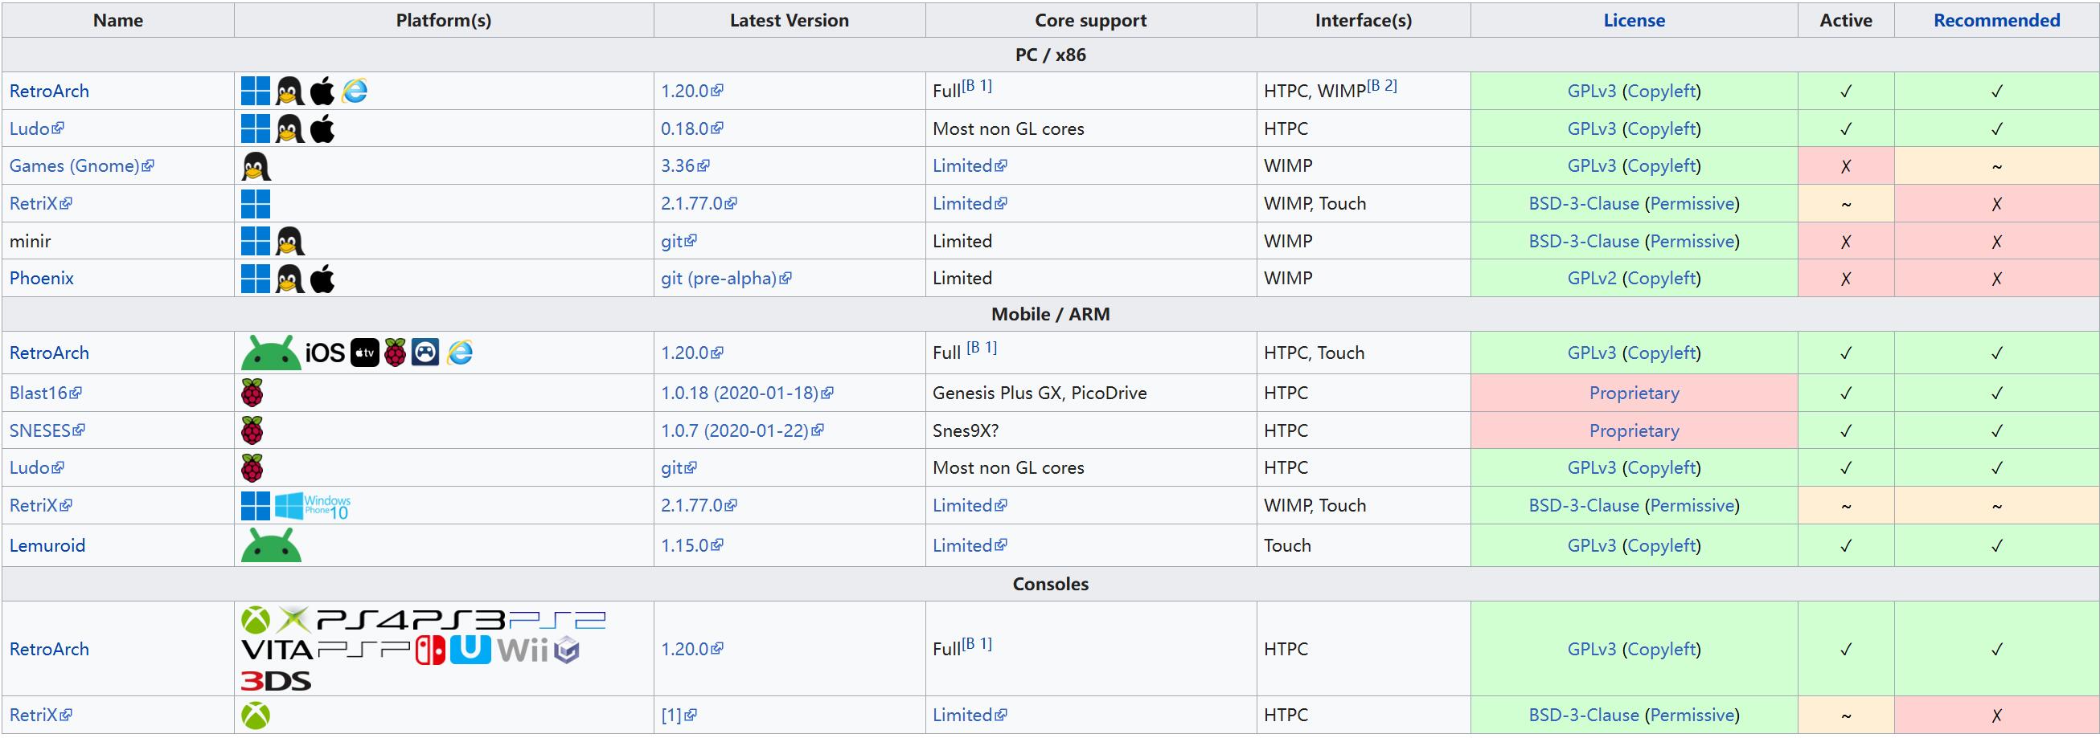Open the Phoenix project link
2100x738 pixels.
click(x=42, y=279)
